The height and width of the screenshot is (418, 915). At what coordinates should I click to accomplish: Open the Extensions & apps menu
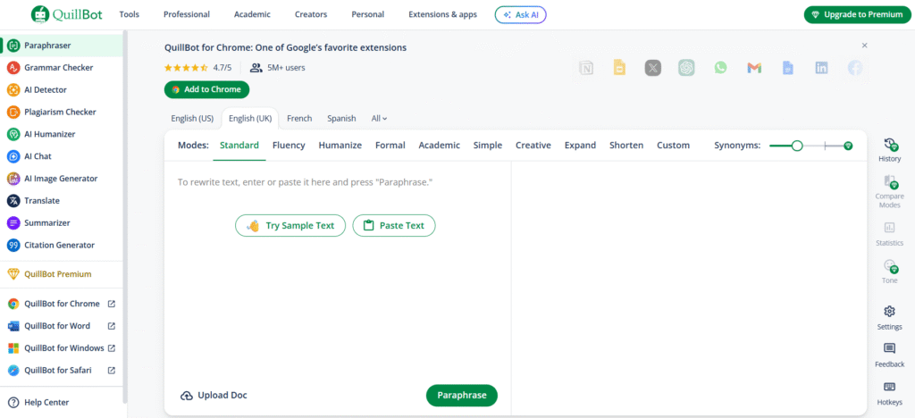442,15
